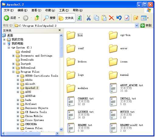The height and width of the screenshot is (137, 155).
Task: Click the tree pane's horizontal scrollbar thumb
Action: 23,133
